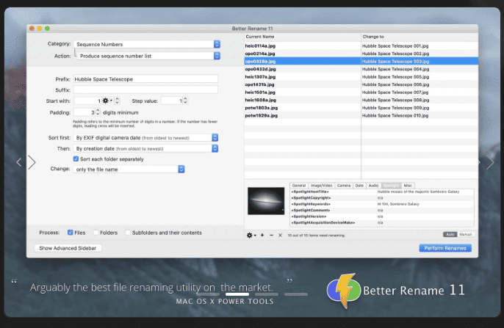Enable the Folders process checkbox
The image size is (504, 328).
(x=96, y=233)
